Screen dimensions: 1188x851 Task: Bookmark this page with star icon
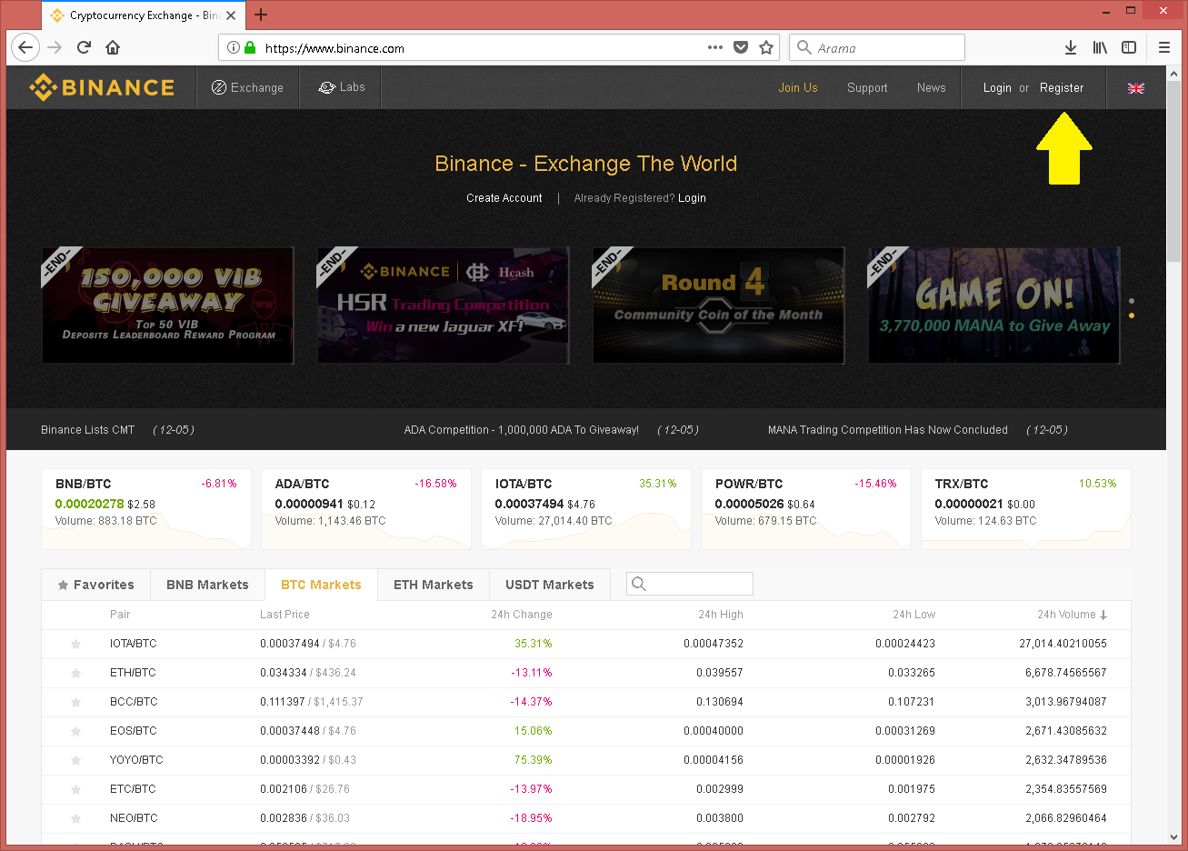point(766,47)
